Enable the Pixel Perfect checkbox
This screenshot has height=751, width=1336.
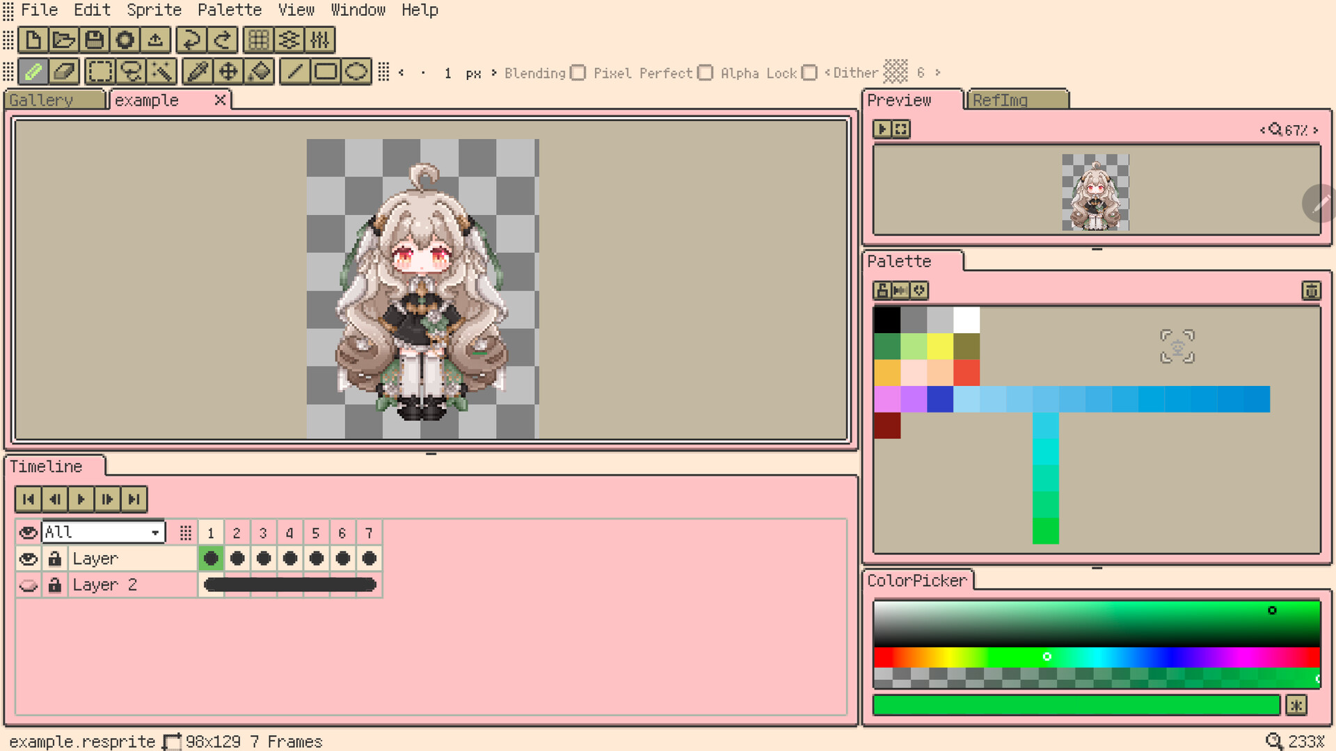[x=706, y=72]
